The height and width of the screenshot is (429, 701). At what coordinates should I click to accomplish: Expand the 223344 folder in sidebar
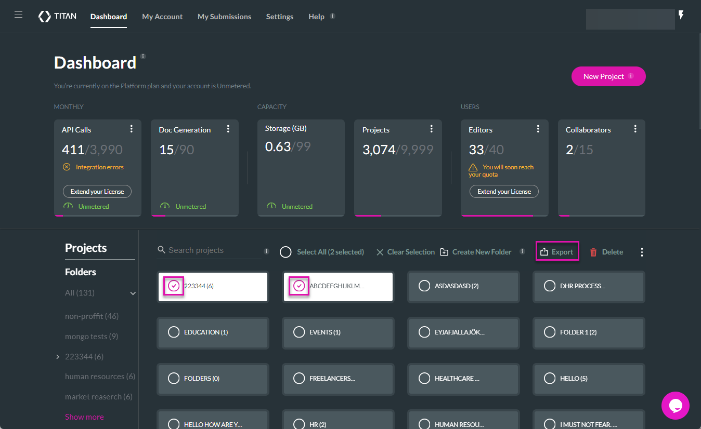pos(58,357)
